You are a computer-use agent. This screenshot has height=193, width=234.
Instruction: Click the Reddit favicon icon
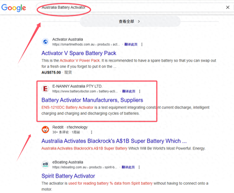click(x=45, y=130)
